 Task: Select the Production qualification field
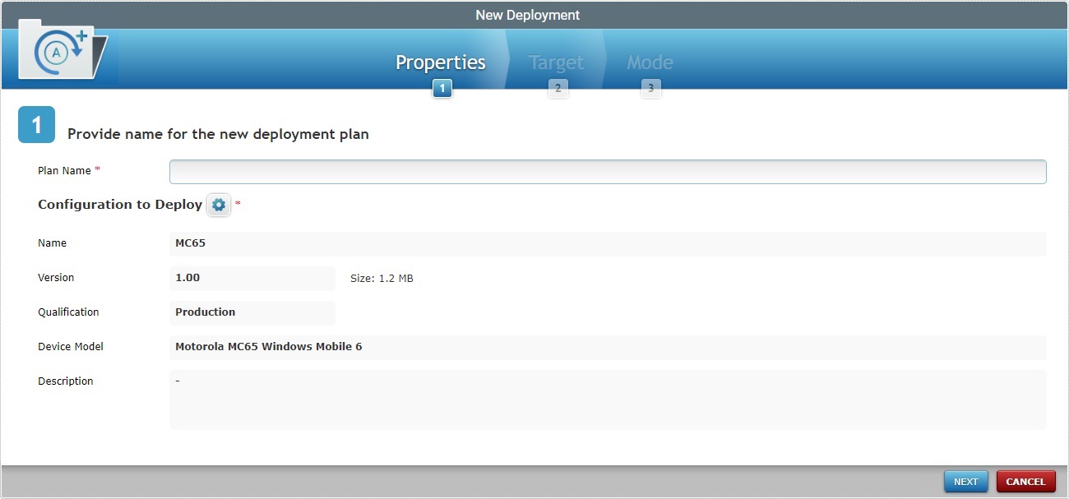click(252, 312)
